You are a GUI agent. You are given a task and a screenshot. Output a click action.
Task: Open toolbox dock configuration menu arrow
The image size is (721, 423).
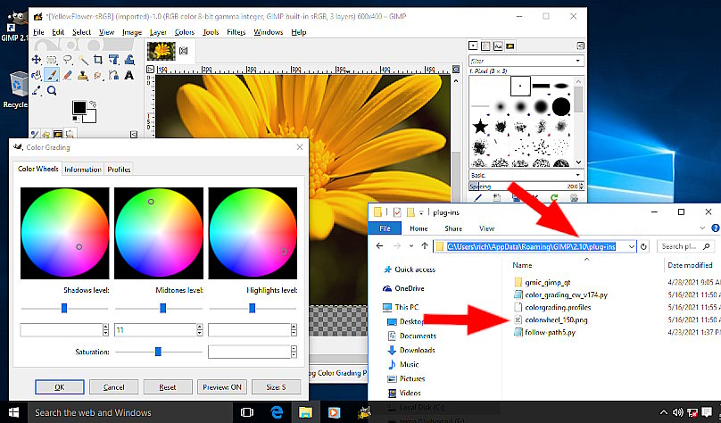click(133, 134)
